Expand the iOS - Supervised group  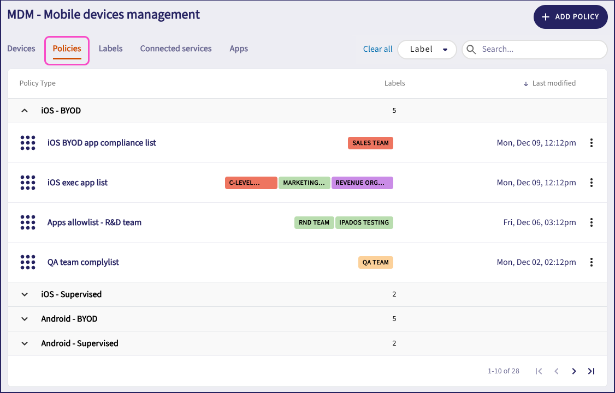[24, 294]
